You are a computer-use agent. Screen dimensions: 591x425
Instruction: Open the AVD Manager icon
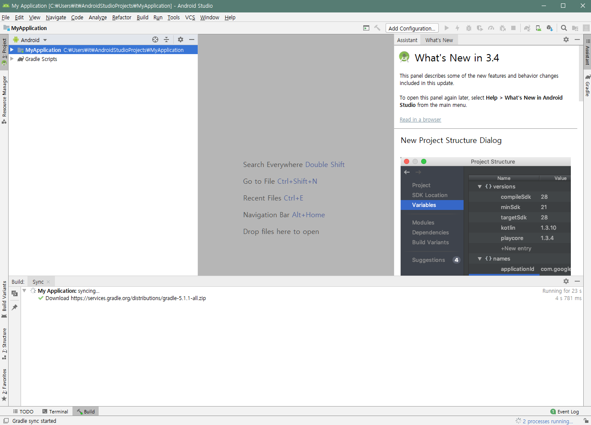[538, 28]
